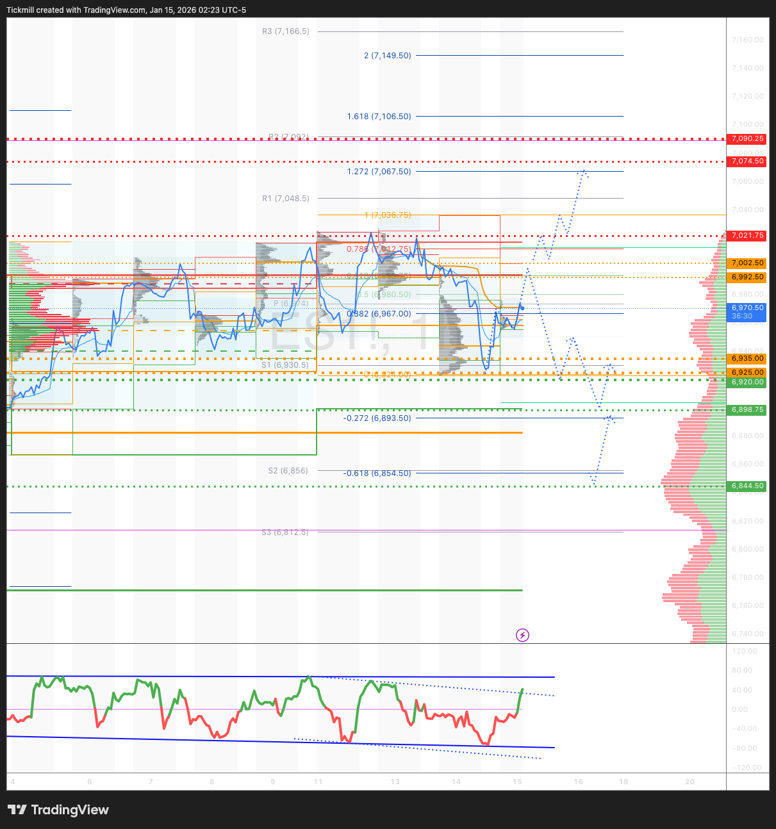This screenshot has height=829, width=776.
Task: Click the orange 6,992.50 price tag
Action: [747, 277]
